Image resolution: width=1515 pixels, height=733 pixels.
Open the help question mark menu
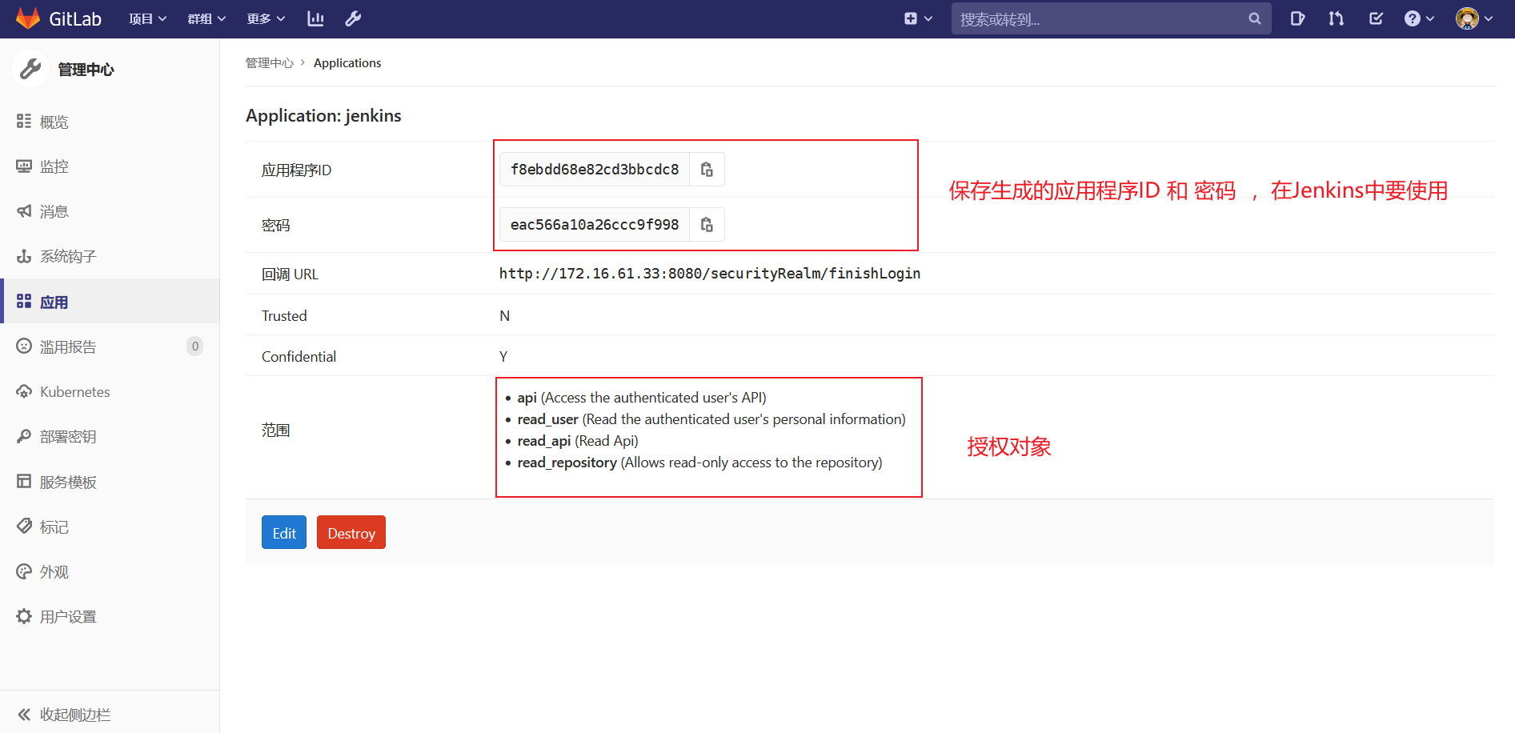click(x=1419, y=18)
